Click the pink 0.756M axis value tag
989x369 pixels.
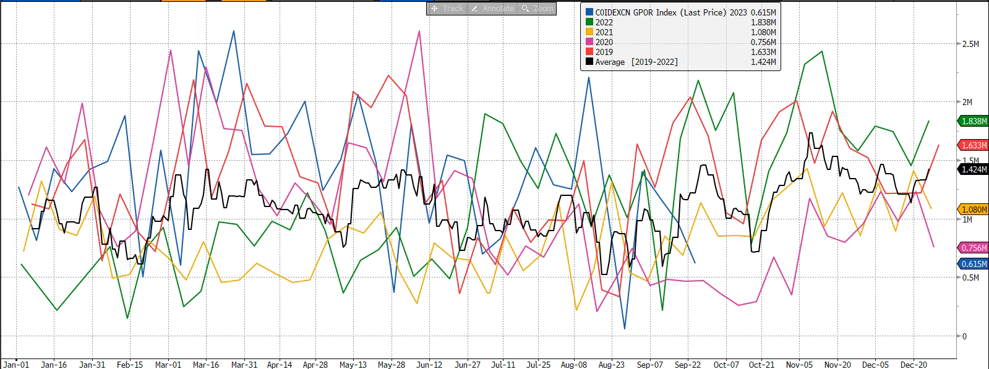tap(974, 248)
